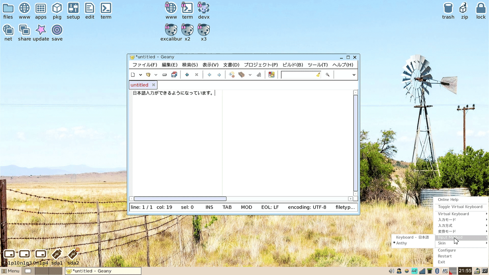
Task: Save all documents via the Save All icon
Action: [174, 75]
